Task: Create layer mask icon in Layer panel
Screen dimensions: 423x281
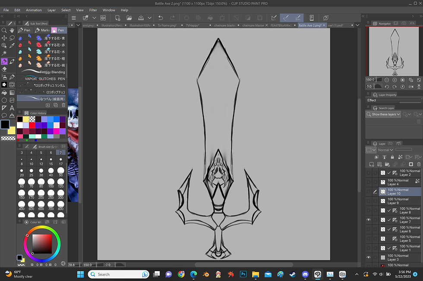Action: tap(411, 164)
